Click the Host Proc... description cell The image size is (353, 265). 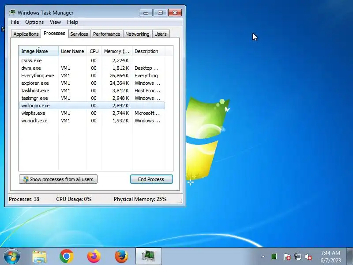coord(147,91)
